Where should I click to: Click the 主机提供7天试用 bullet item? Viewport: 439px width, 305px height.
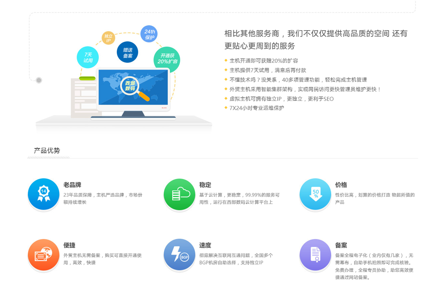click(x=267, y=70)
